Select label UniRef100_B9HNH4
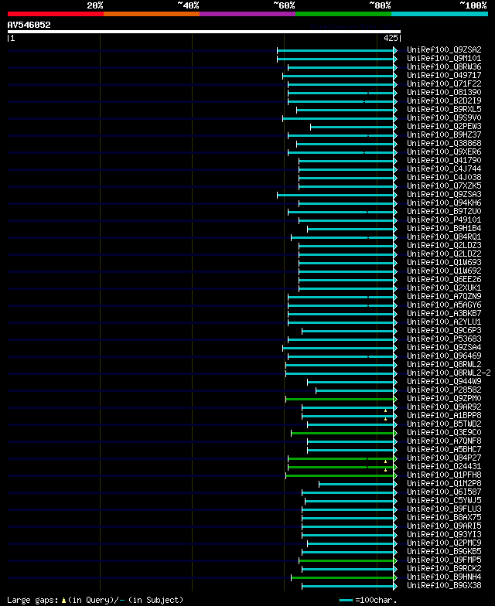 (444, 577)
